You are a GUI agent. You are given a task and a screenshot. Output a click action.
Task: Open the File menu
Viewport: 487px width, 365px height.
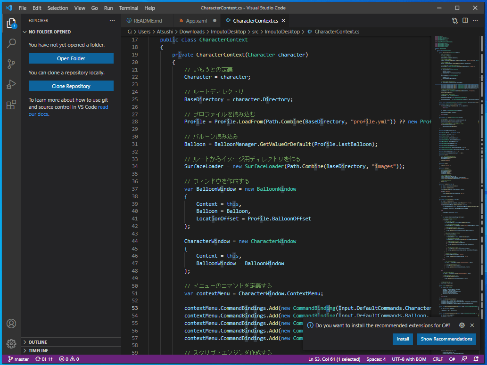(22, 8)
